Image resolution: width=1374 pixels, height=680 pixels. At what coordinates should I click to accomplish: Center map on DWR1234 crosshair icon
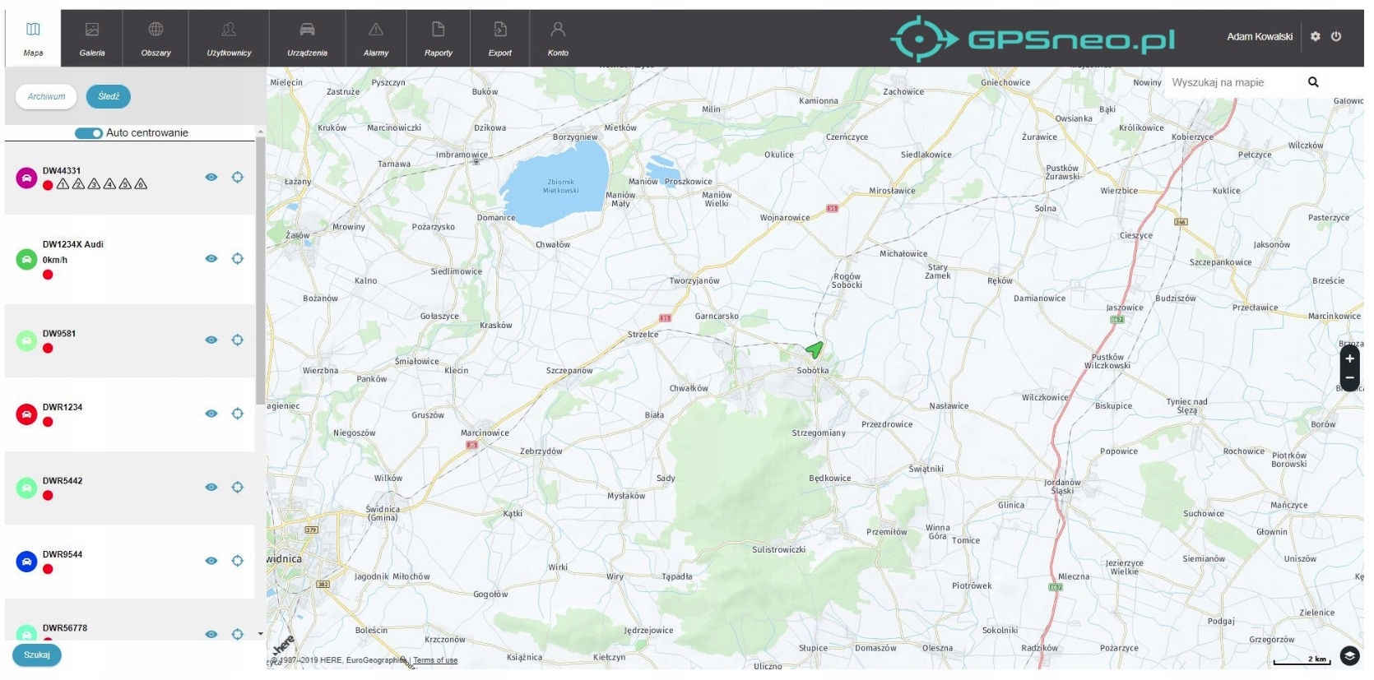point(238,414)
